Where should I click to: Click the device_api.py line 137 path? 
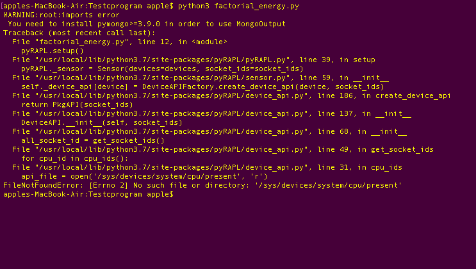[211, 113]
